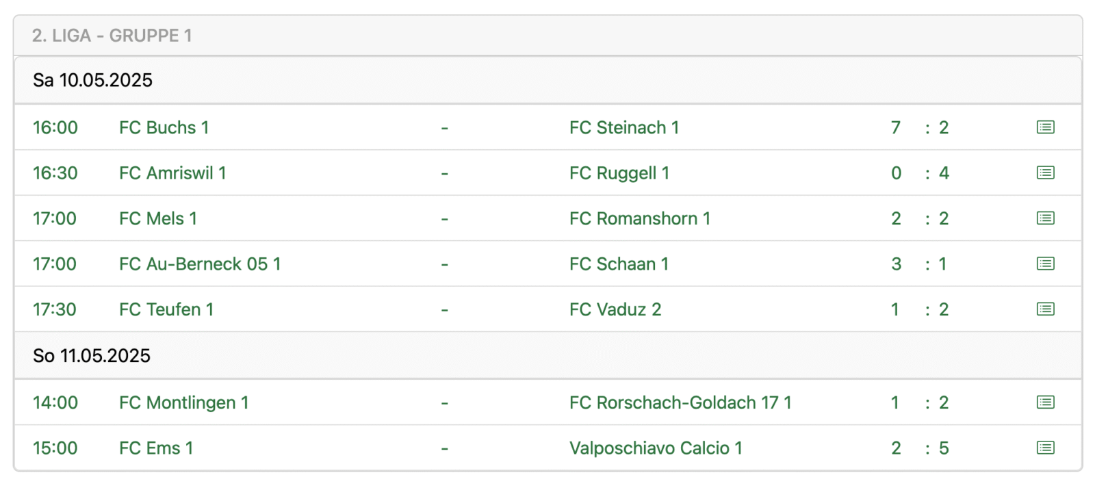Click the 7 : 2 result

point(919,127)
